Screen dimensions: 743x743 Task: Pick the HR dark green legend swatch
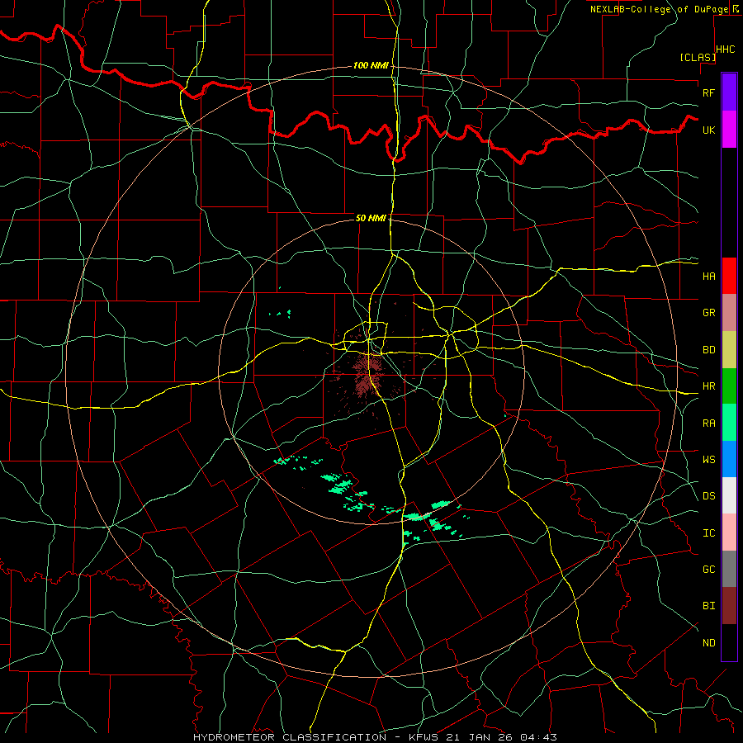click(x=729, y=386)
